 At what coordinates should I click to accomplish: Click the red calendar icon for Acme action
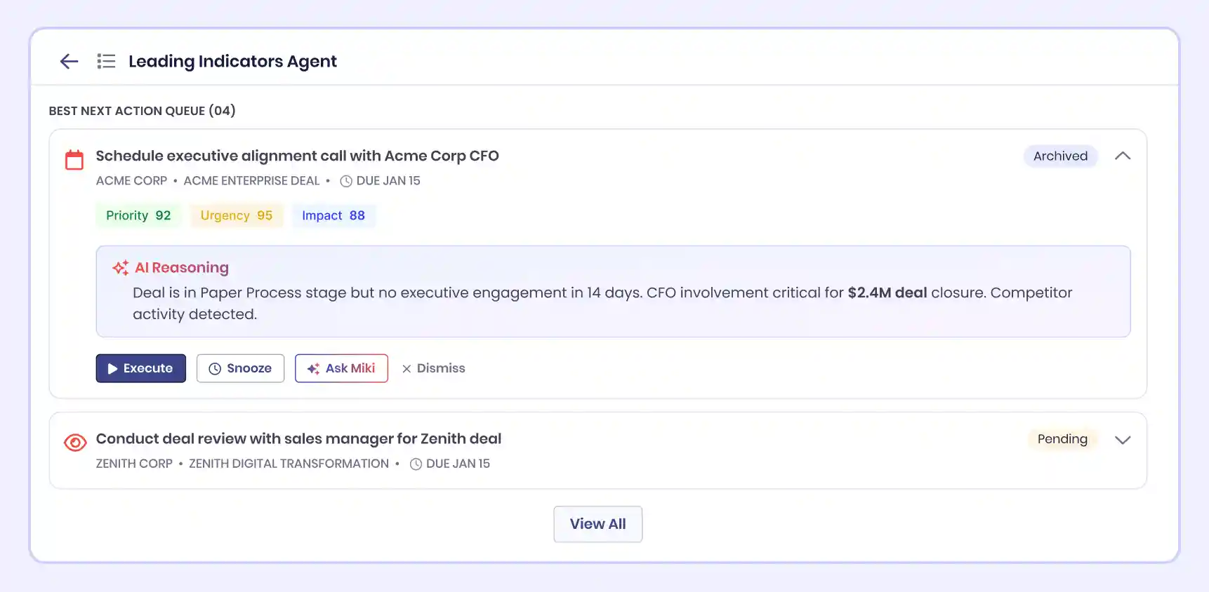pyautogui.click(x=74, y=160)
